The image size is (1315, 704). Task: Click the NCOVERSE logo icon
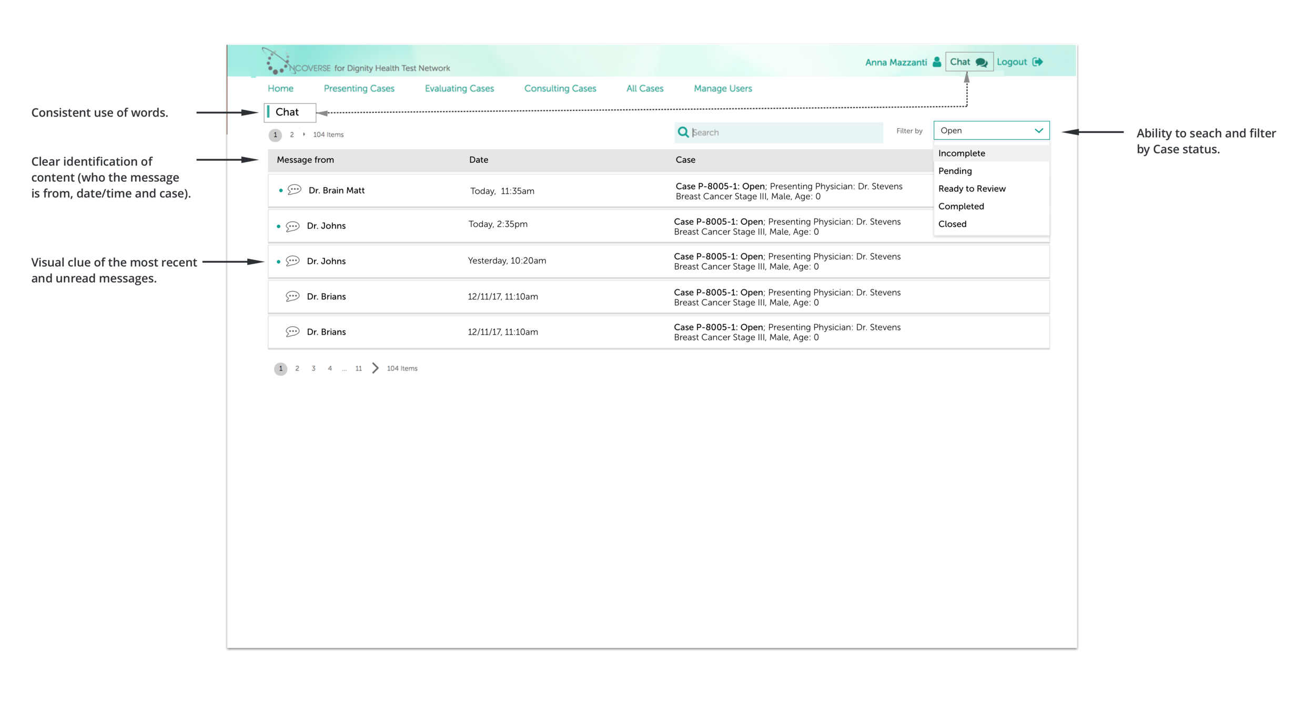(x=277, y=61)
